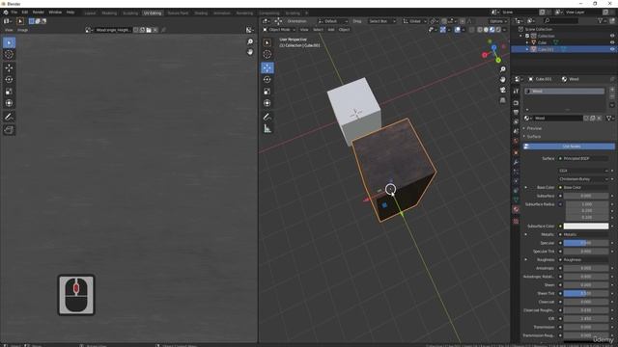The image size is (618, 347).
Task: Toggle X-ray mode in viewport header
Action: pyautogui.click(x=472, y=30)
